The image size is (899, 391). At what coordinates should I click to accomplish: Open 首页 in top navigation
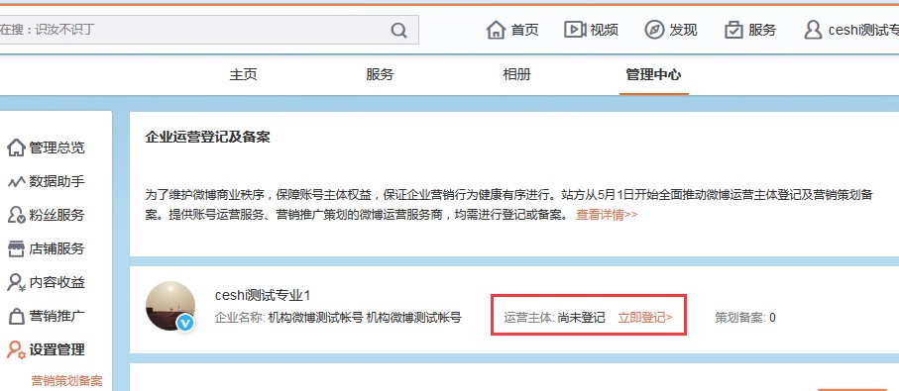[x=525, y=30]
